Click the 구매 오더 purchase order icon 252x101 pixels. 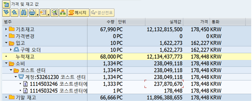coord(16,50)
